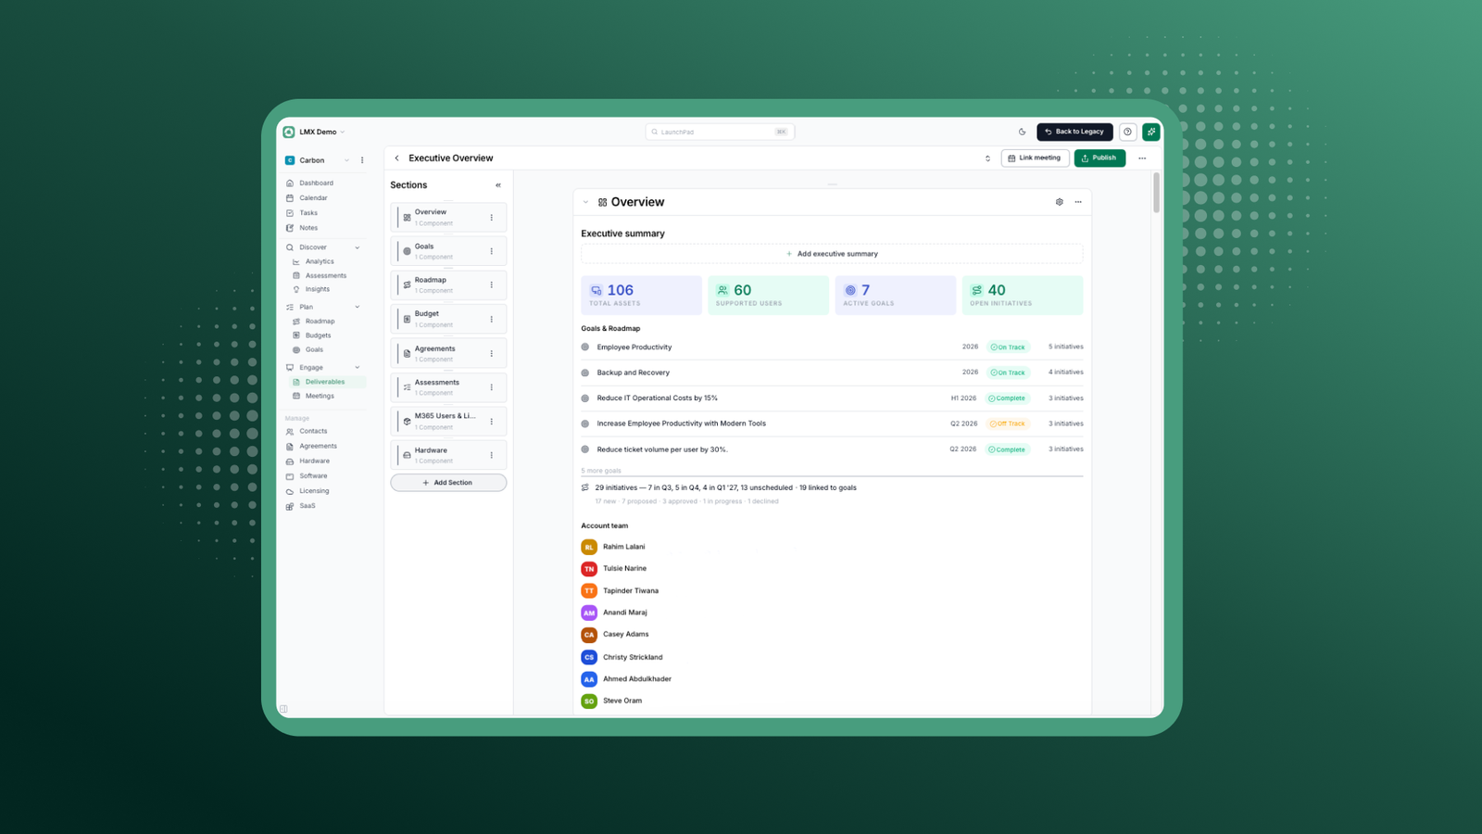Viewport: 1482px width, 834px height.
Task: Open Calendar in sidebar
Action: coord(313,198)
